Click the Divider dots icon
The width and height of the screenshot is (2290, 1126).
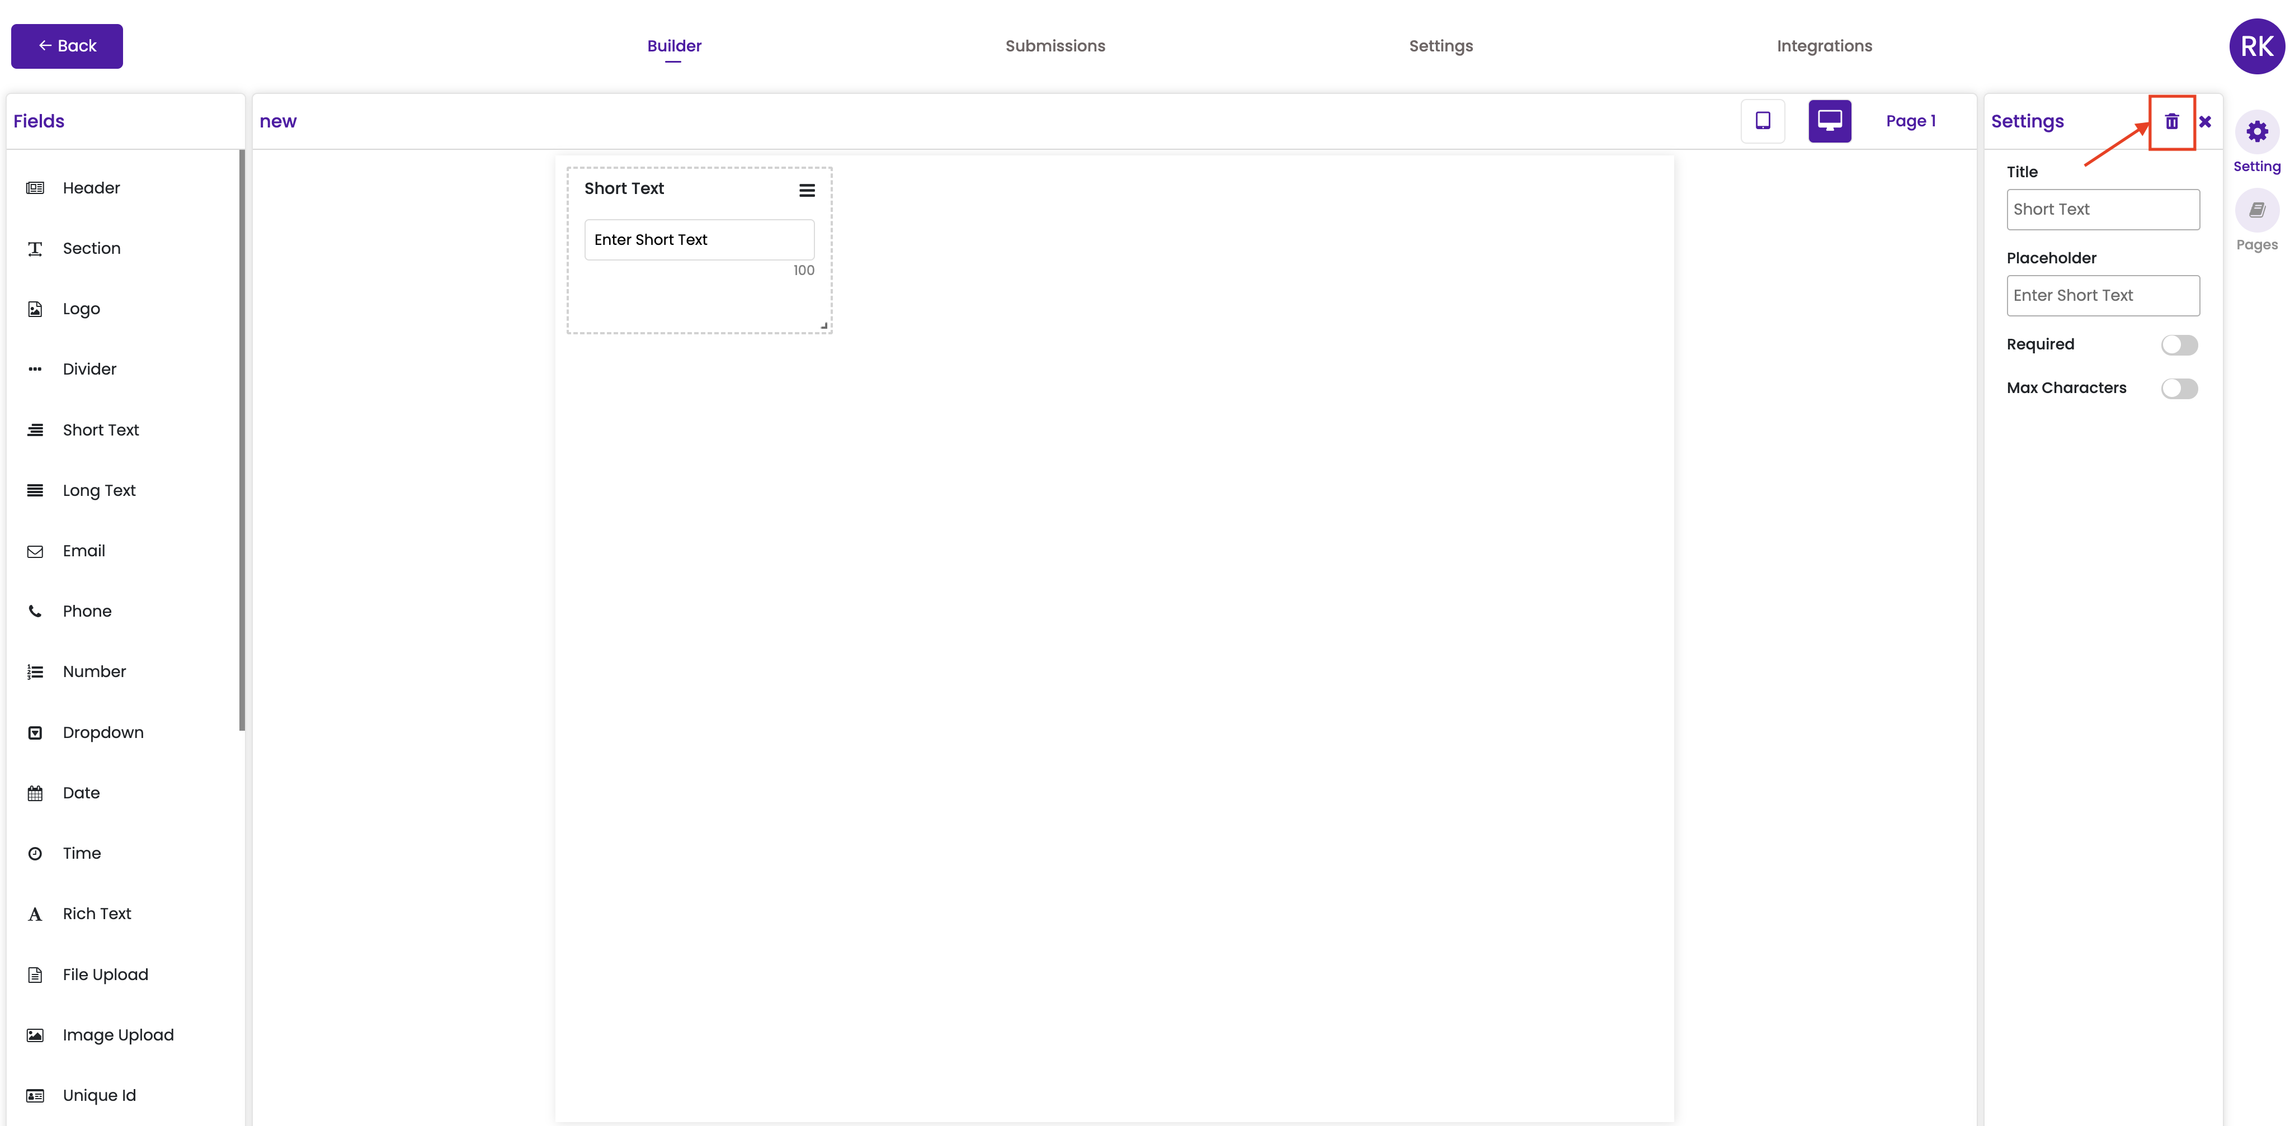click(x=35, y=370)
